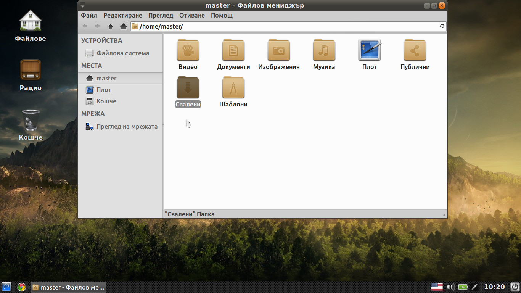521x293 pixels.
Task: Click the МЕСТА sidebar heading
Action: tap(92, 66)
